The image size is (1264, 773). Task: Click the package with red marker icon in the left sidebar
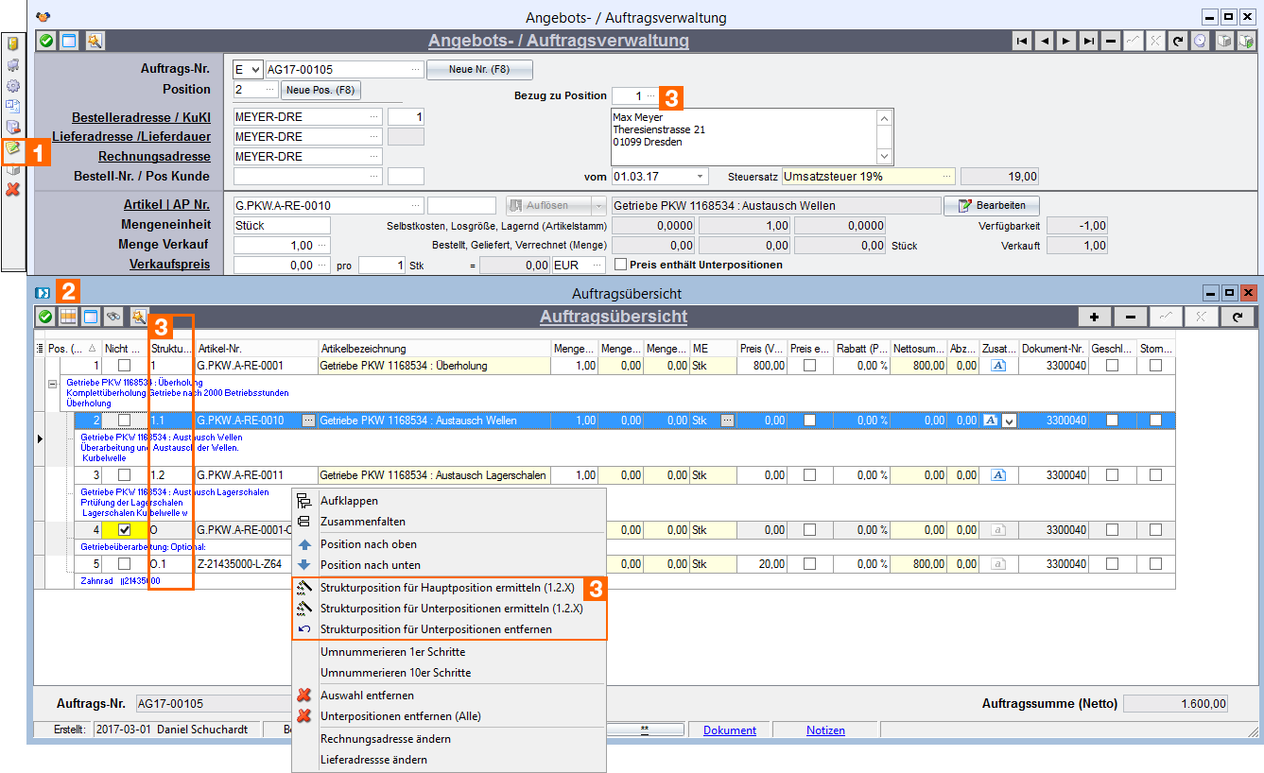click(x=13, y=127)
